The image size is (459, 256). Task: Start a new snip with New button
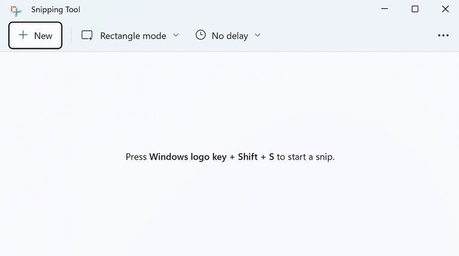point(35,35)
